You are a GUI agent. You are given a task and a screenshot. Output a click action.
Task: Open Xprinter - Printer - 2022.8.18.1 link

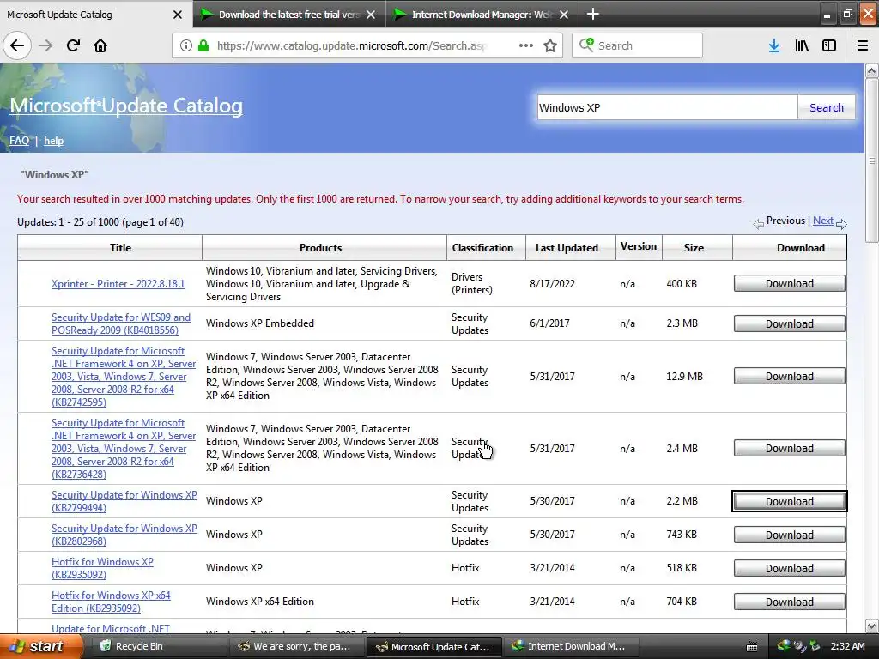point(118,283)
